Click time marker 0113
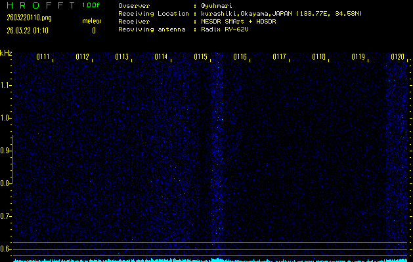The image size is (413, 262). (x=122, y=57)
